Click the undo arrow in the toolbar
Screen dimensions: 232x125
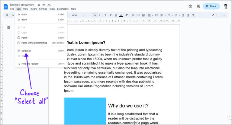(13, 15)
